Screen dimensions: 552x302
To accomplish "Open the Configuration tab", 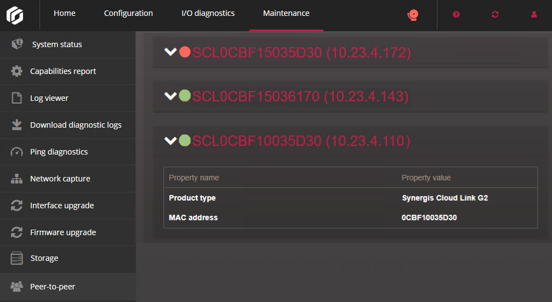I will point(128,13).
